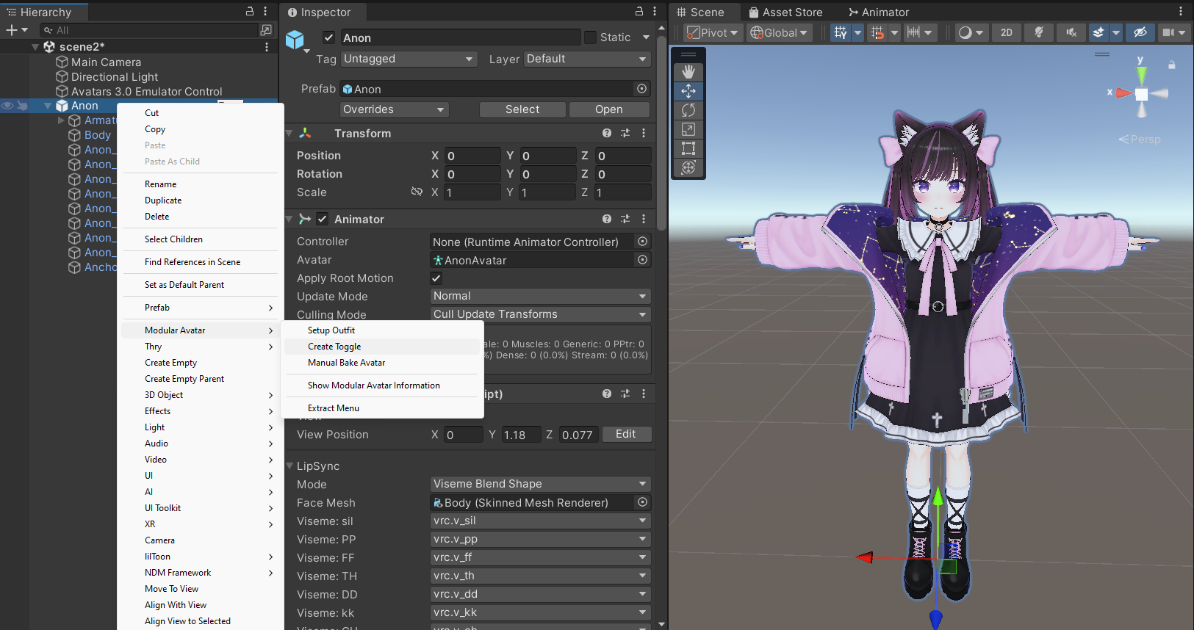Image resolution: width=1194 pixels, height=630 pixels.
Task: Toggle 2D view mode
Action: (x=1007, y=32)
